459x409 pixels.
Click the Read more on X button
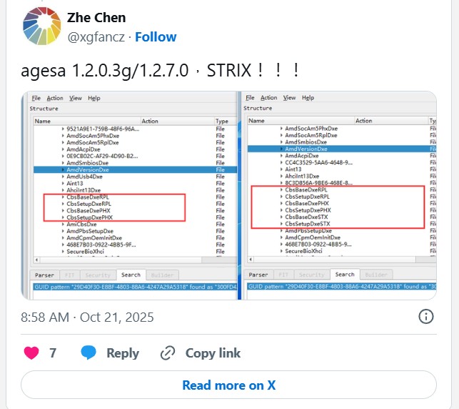tap(228, 385)
